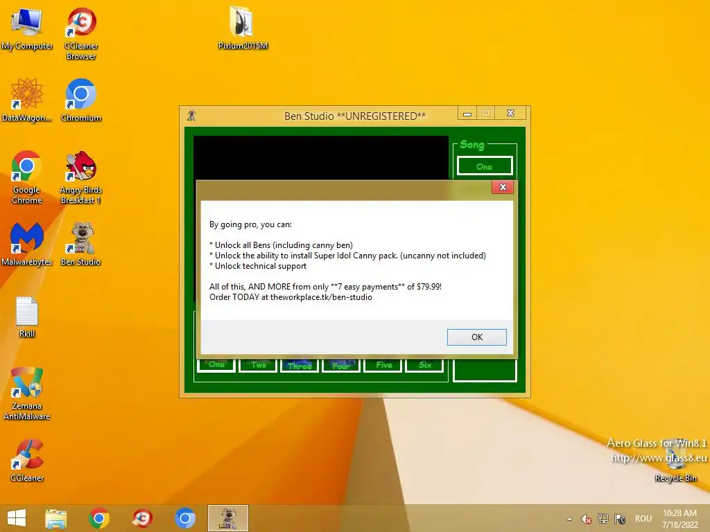The height and width of the screenshot is (532, 710).
Task: Click OK in the going pro dialog
Action: click(477, 337)
